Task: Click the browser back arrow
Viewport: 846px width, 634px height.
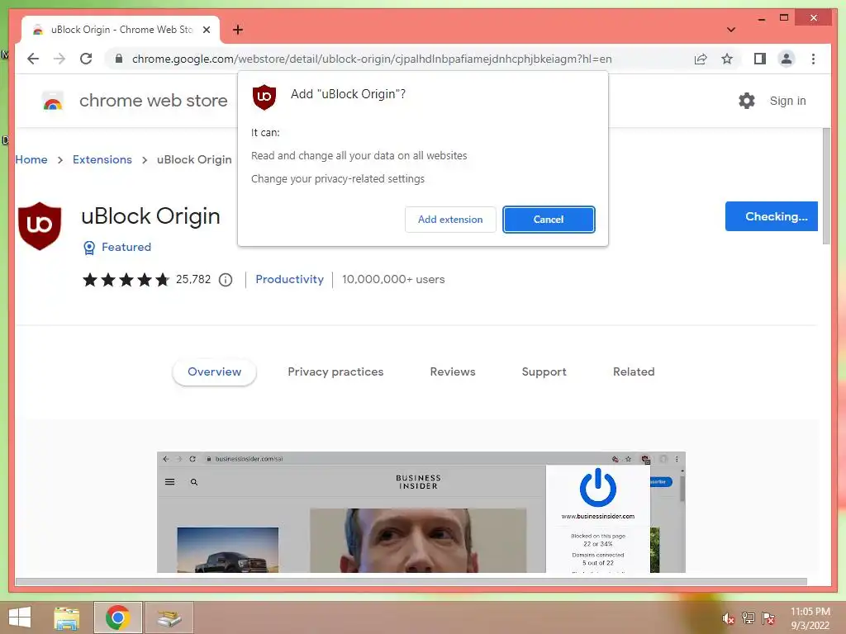Action: pos(33,59)
